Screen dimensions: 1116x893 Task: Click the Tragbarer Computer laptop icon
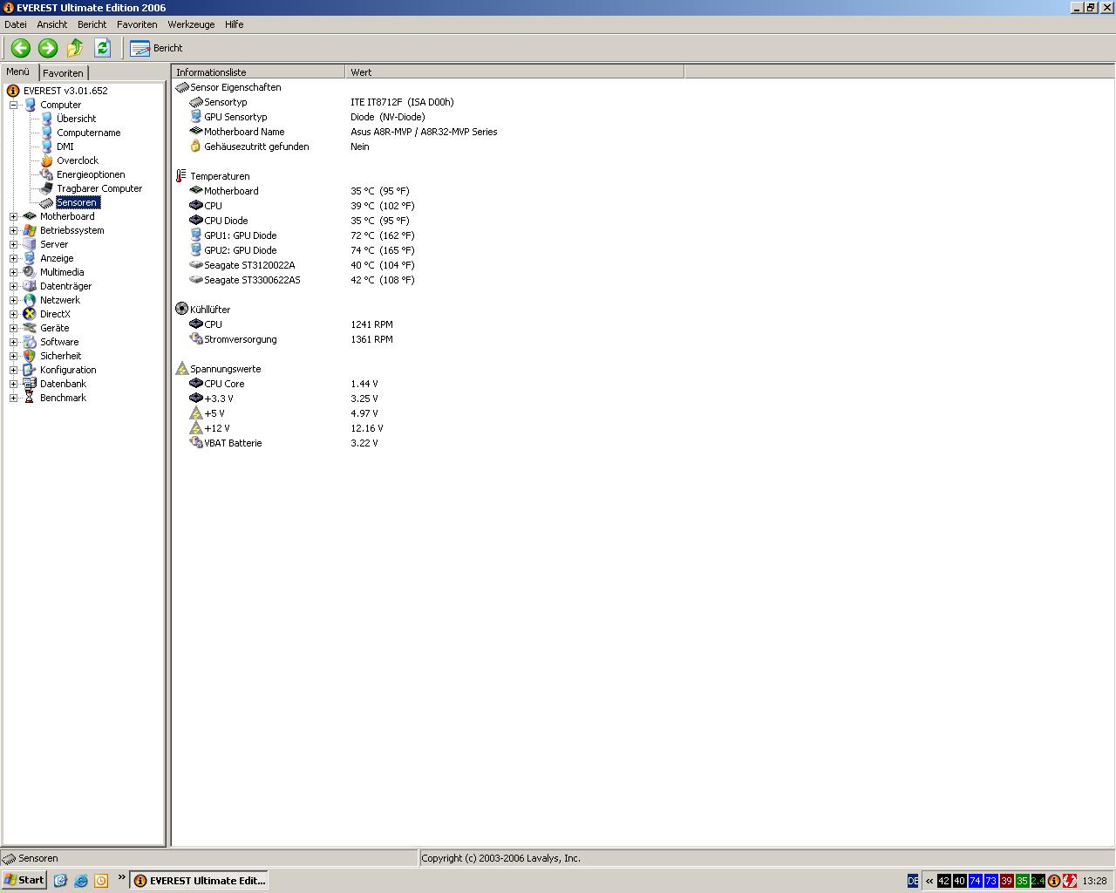click(47, 188)
